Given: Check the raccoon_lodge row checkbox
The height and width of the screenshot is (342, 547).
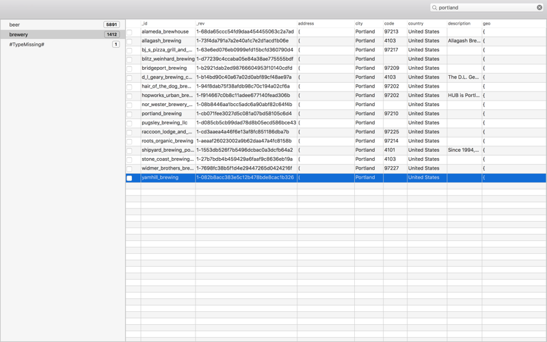Looking at the screenshot, I should click(x=129, y=132).
